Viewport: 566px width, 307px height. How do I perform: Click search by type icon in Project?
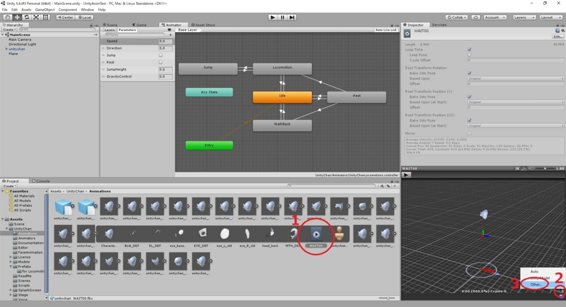point(382,186)
